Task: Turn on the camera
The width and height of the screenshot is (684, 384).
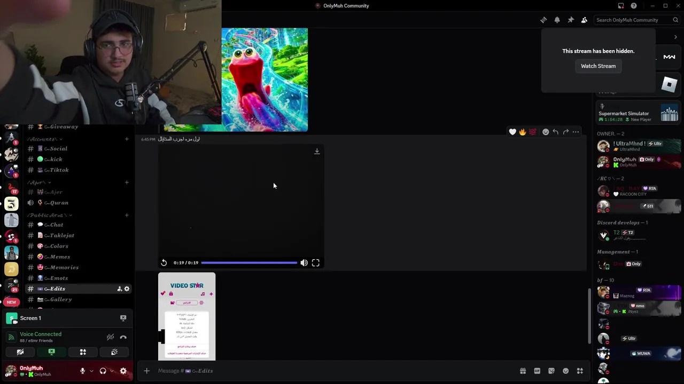Action: 20,352
